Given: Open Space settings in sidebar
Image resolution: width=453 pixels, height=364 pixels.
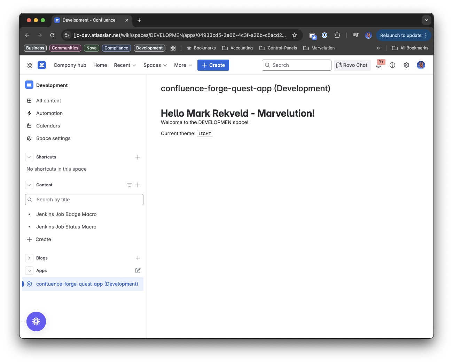Looking at the screenshot, I should pos(53,138).
